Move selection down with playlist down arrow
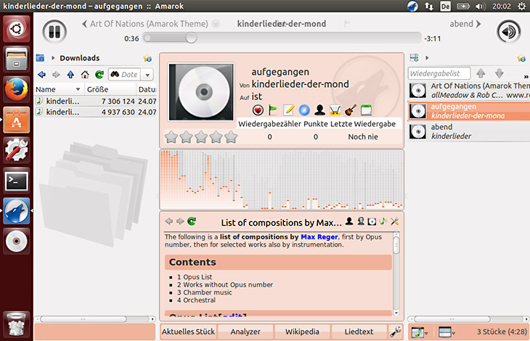Viewport: 530px width, 341px height. (500, 73)
